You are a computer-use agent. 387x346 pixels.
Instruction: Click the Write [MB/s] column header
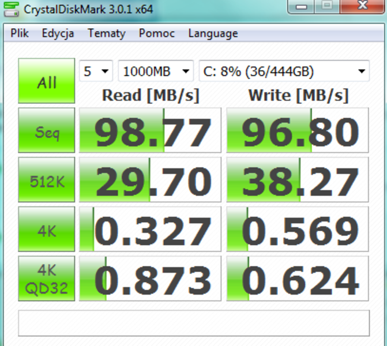coord(298,95)
